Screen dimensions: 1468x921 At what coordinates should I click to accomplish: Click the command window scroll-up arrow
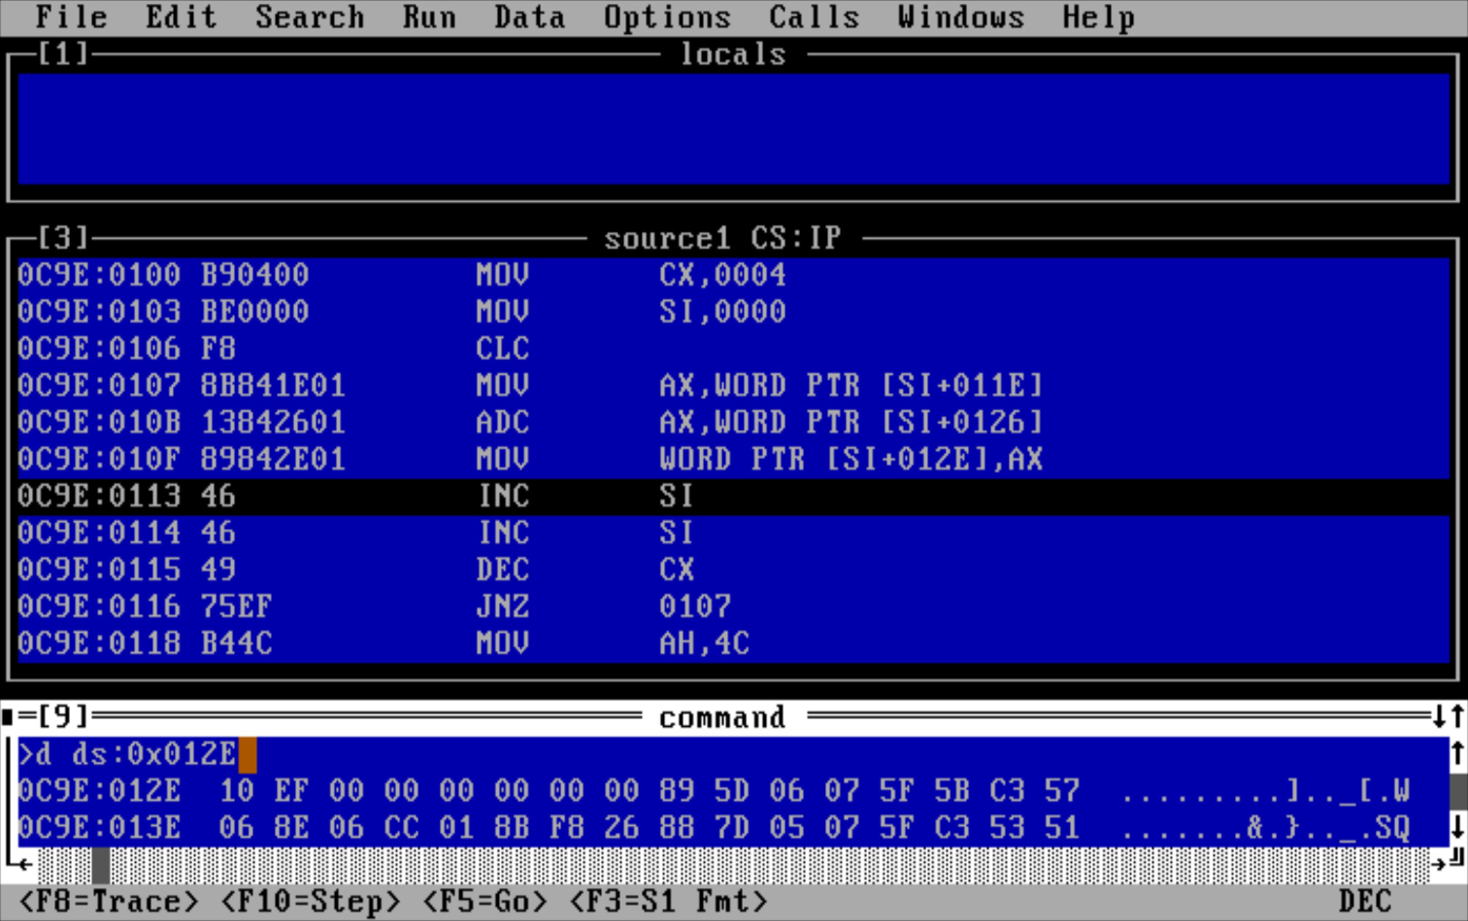(1457, 754)
